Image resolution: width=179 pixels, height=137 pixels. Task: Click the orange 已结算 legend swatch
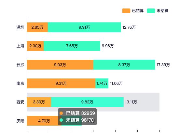coord(126,11)
